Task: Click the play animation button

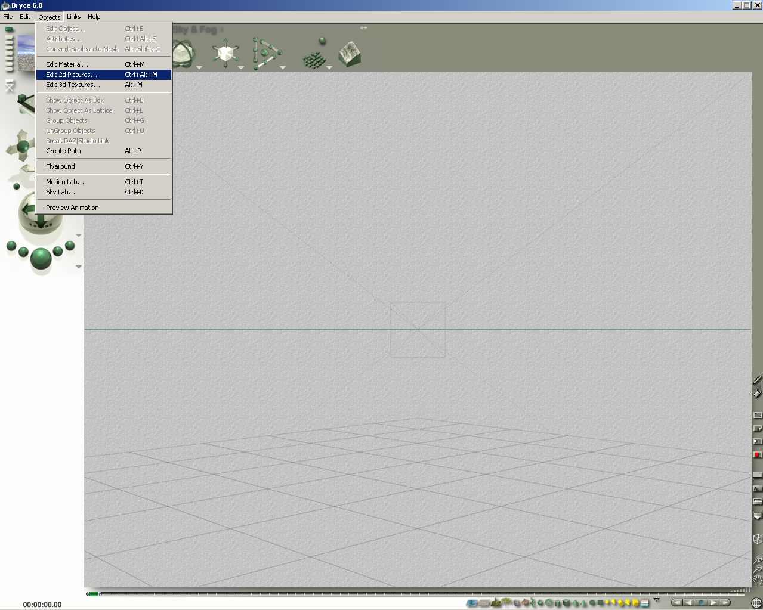Action: tap(713, 603)
